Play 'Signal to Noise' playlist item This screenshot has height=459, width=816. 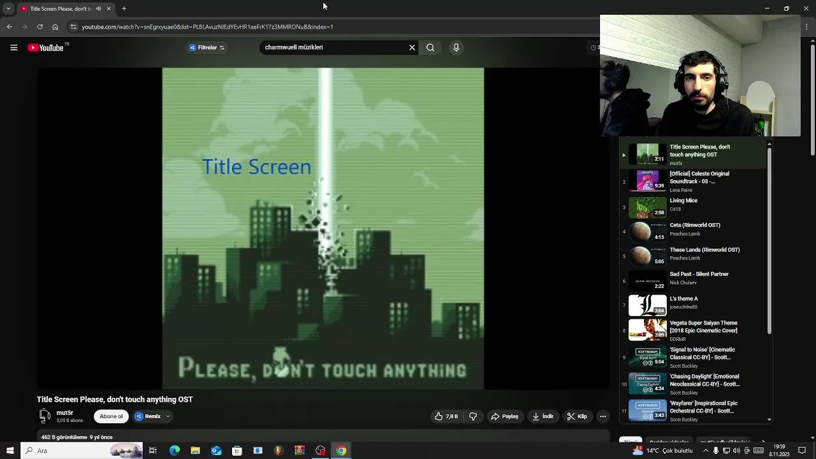(x=694, y=357)
